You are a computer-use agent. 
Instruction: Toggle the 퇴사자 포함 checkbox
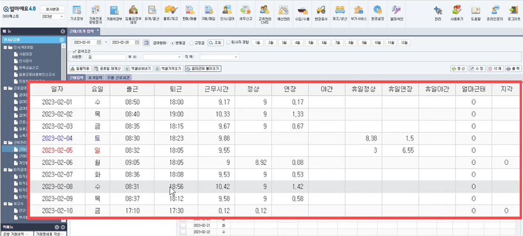228,43
